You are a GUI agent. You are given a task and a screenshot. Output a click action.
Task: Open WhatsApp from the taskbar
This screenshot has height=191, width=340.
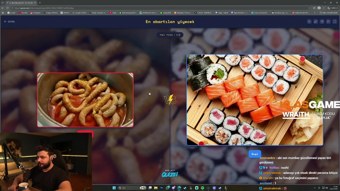pos(168,188)
